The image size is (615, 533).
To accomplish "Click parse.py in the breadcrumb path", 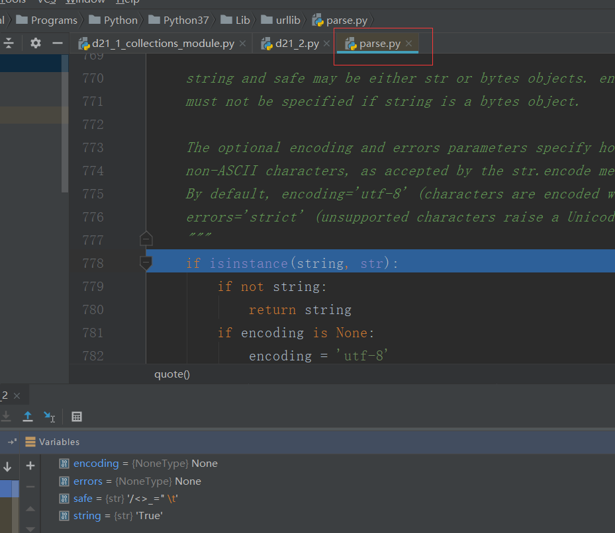I will pyautogui.click(x=340, y=20).
